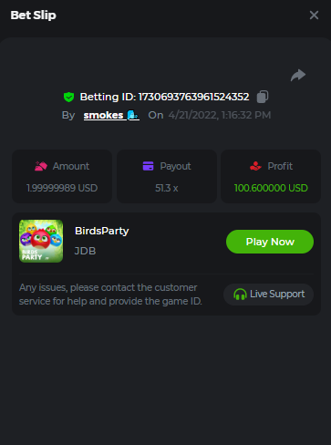
Task: Launch the game with Play Now
Action: 270,242
